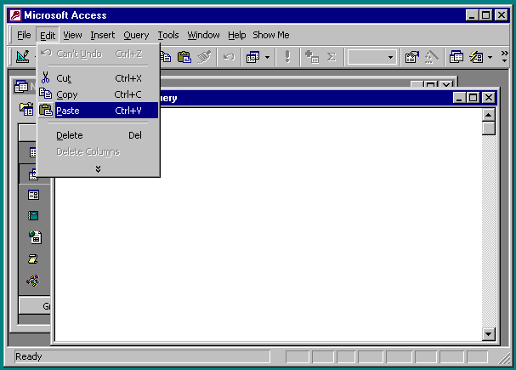Select the Reports icon in database sidebar
516x370 pixels.
(x=33, y=215)
